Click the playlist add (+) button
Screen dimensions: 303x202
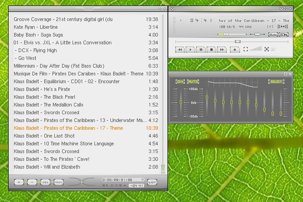click(x=19, y=182)
